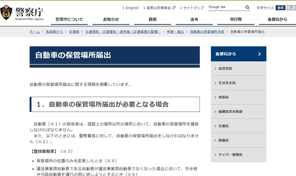Focus the Google search input field
The width and height of the screenshot is (296, 176).
[226, 7]
